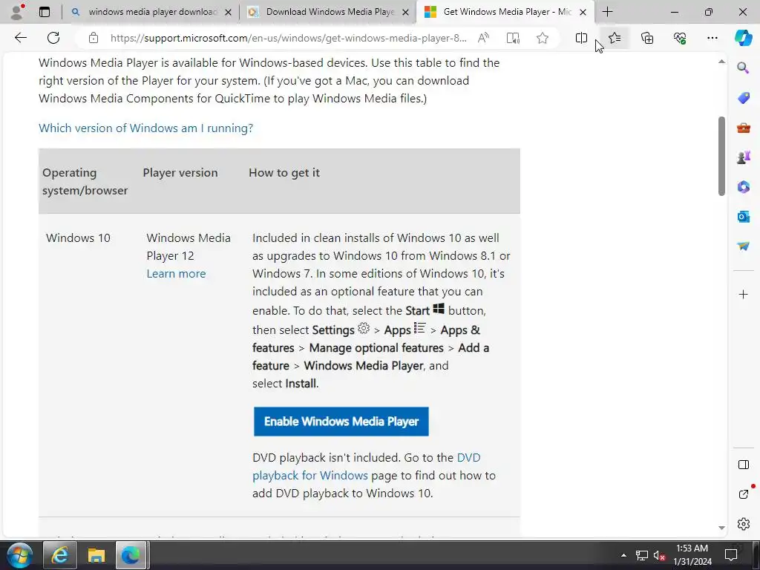Add a new app to the sidebar
Screen dimensions: 760x570
point(743,294)
